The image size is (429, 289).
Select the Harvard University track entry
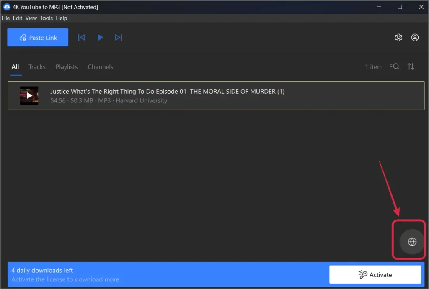pyautogui.click(x=168, y=95)
